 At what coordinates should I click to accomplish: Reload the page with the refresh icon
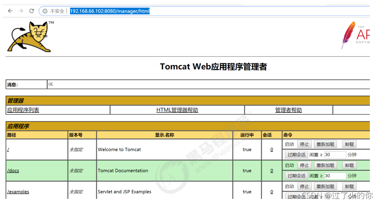pyautogui.click(x=32, y=11)
